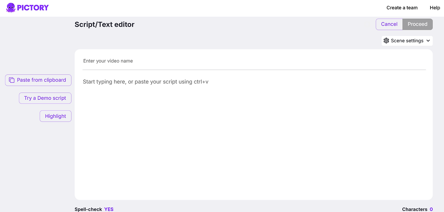Open the Help menu item

click(x=435, y=8)
